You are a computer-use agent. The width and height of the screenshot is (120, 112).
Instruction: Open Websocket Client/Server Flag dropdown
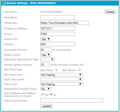pyautogui.click(x=47, y=59)
